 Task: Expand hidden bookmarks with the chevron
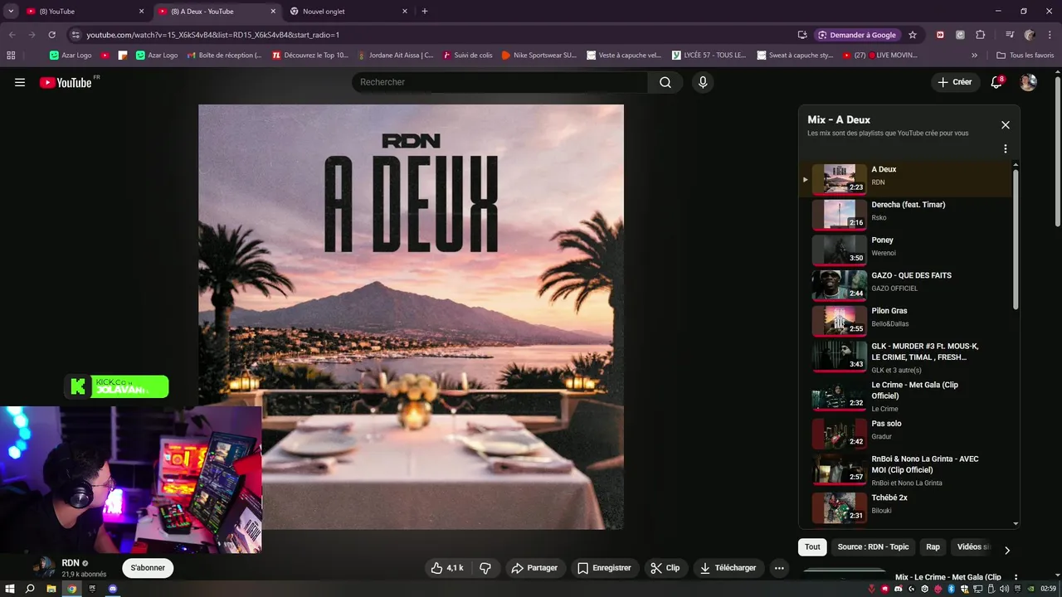[975, 56]
